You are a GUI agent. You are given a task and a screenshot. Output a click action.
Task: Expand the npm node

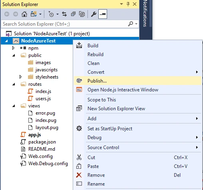(x=13, y=48)
